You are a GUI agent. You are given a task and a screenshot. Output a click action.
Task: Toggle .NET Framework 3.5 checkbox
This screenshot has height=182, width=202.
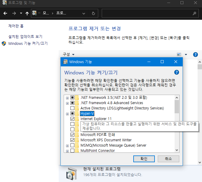click(73, 97)
